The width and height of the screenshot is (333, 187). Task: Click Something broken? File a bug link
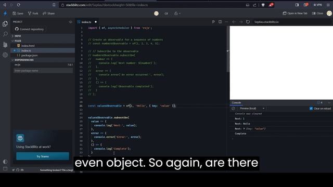[x=57, y=170]
